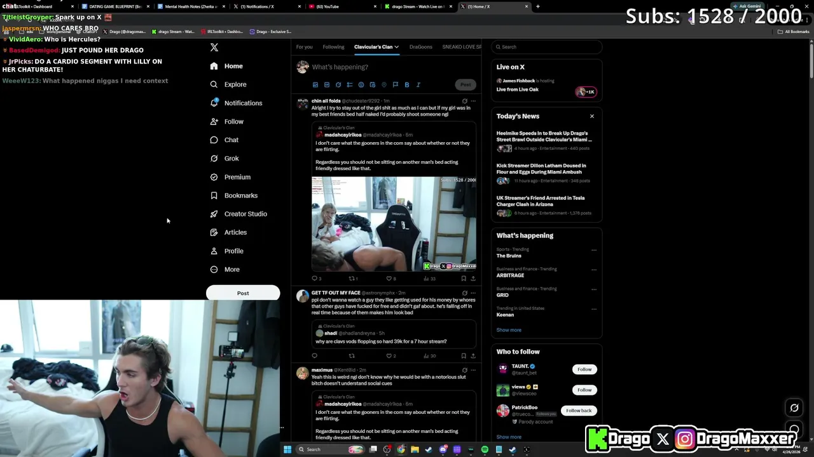Screen dimensions: 814x457
Task: Like the GET TF OUT MY FACE post
Action: tap(389, 356)
